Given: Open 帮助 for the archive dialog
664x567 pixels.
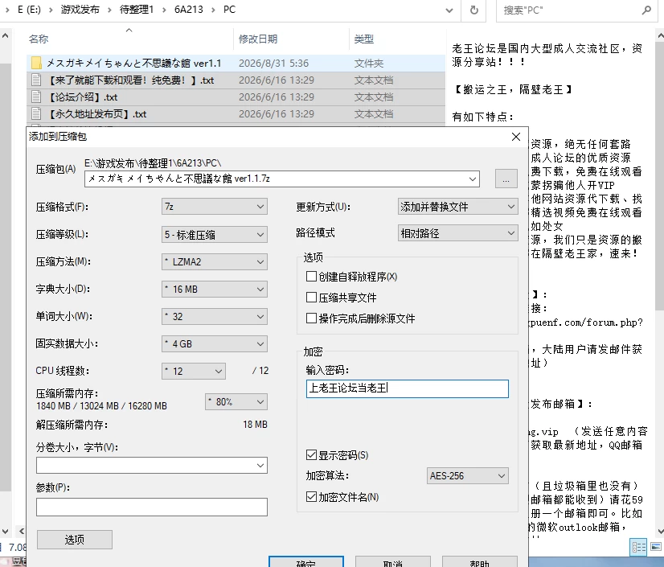Looking at the screenshot, I should 479,562.
